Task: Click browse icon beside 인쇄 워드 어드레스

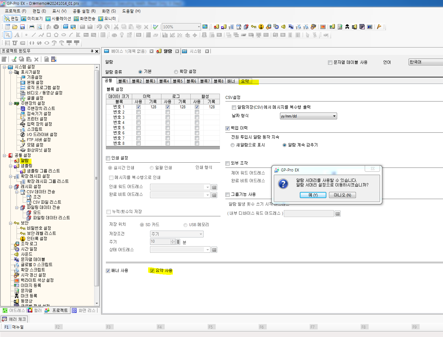Action: [214, 187]
